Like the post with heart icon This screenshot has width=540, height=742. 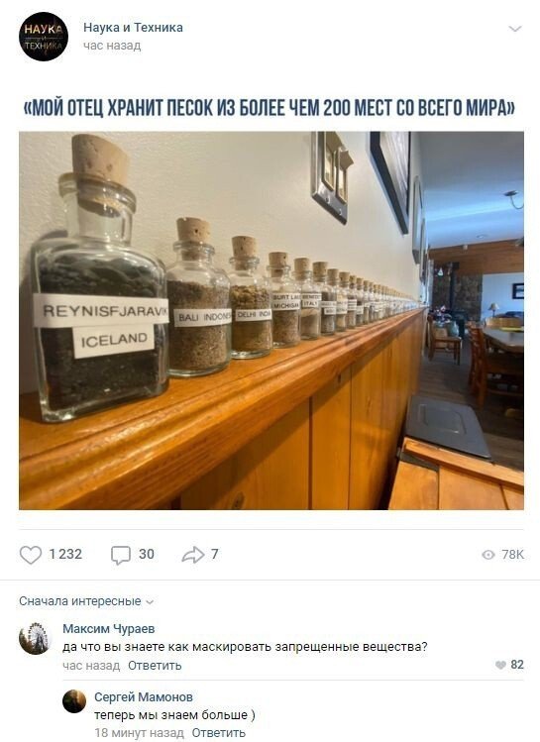(x=31, y=555)
